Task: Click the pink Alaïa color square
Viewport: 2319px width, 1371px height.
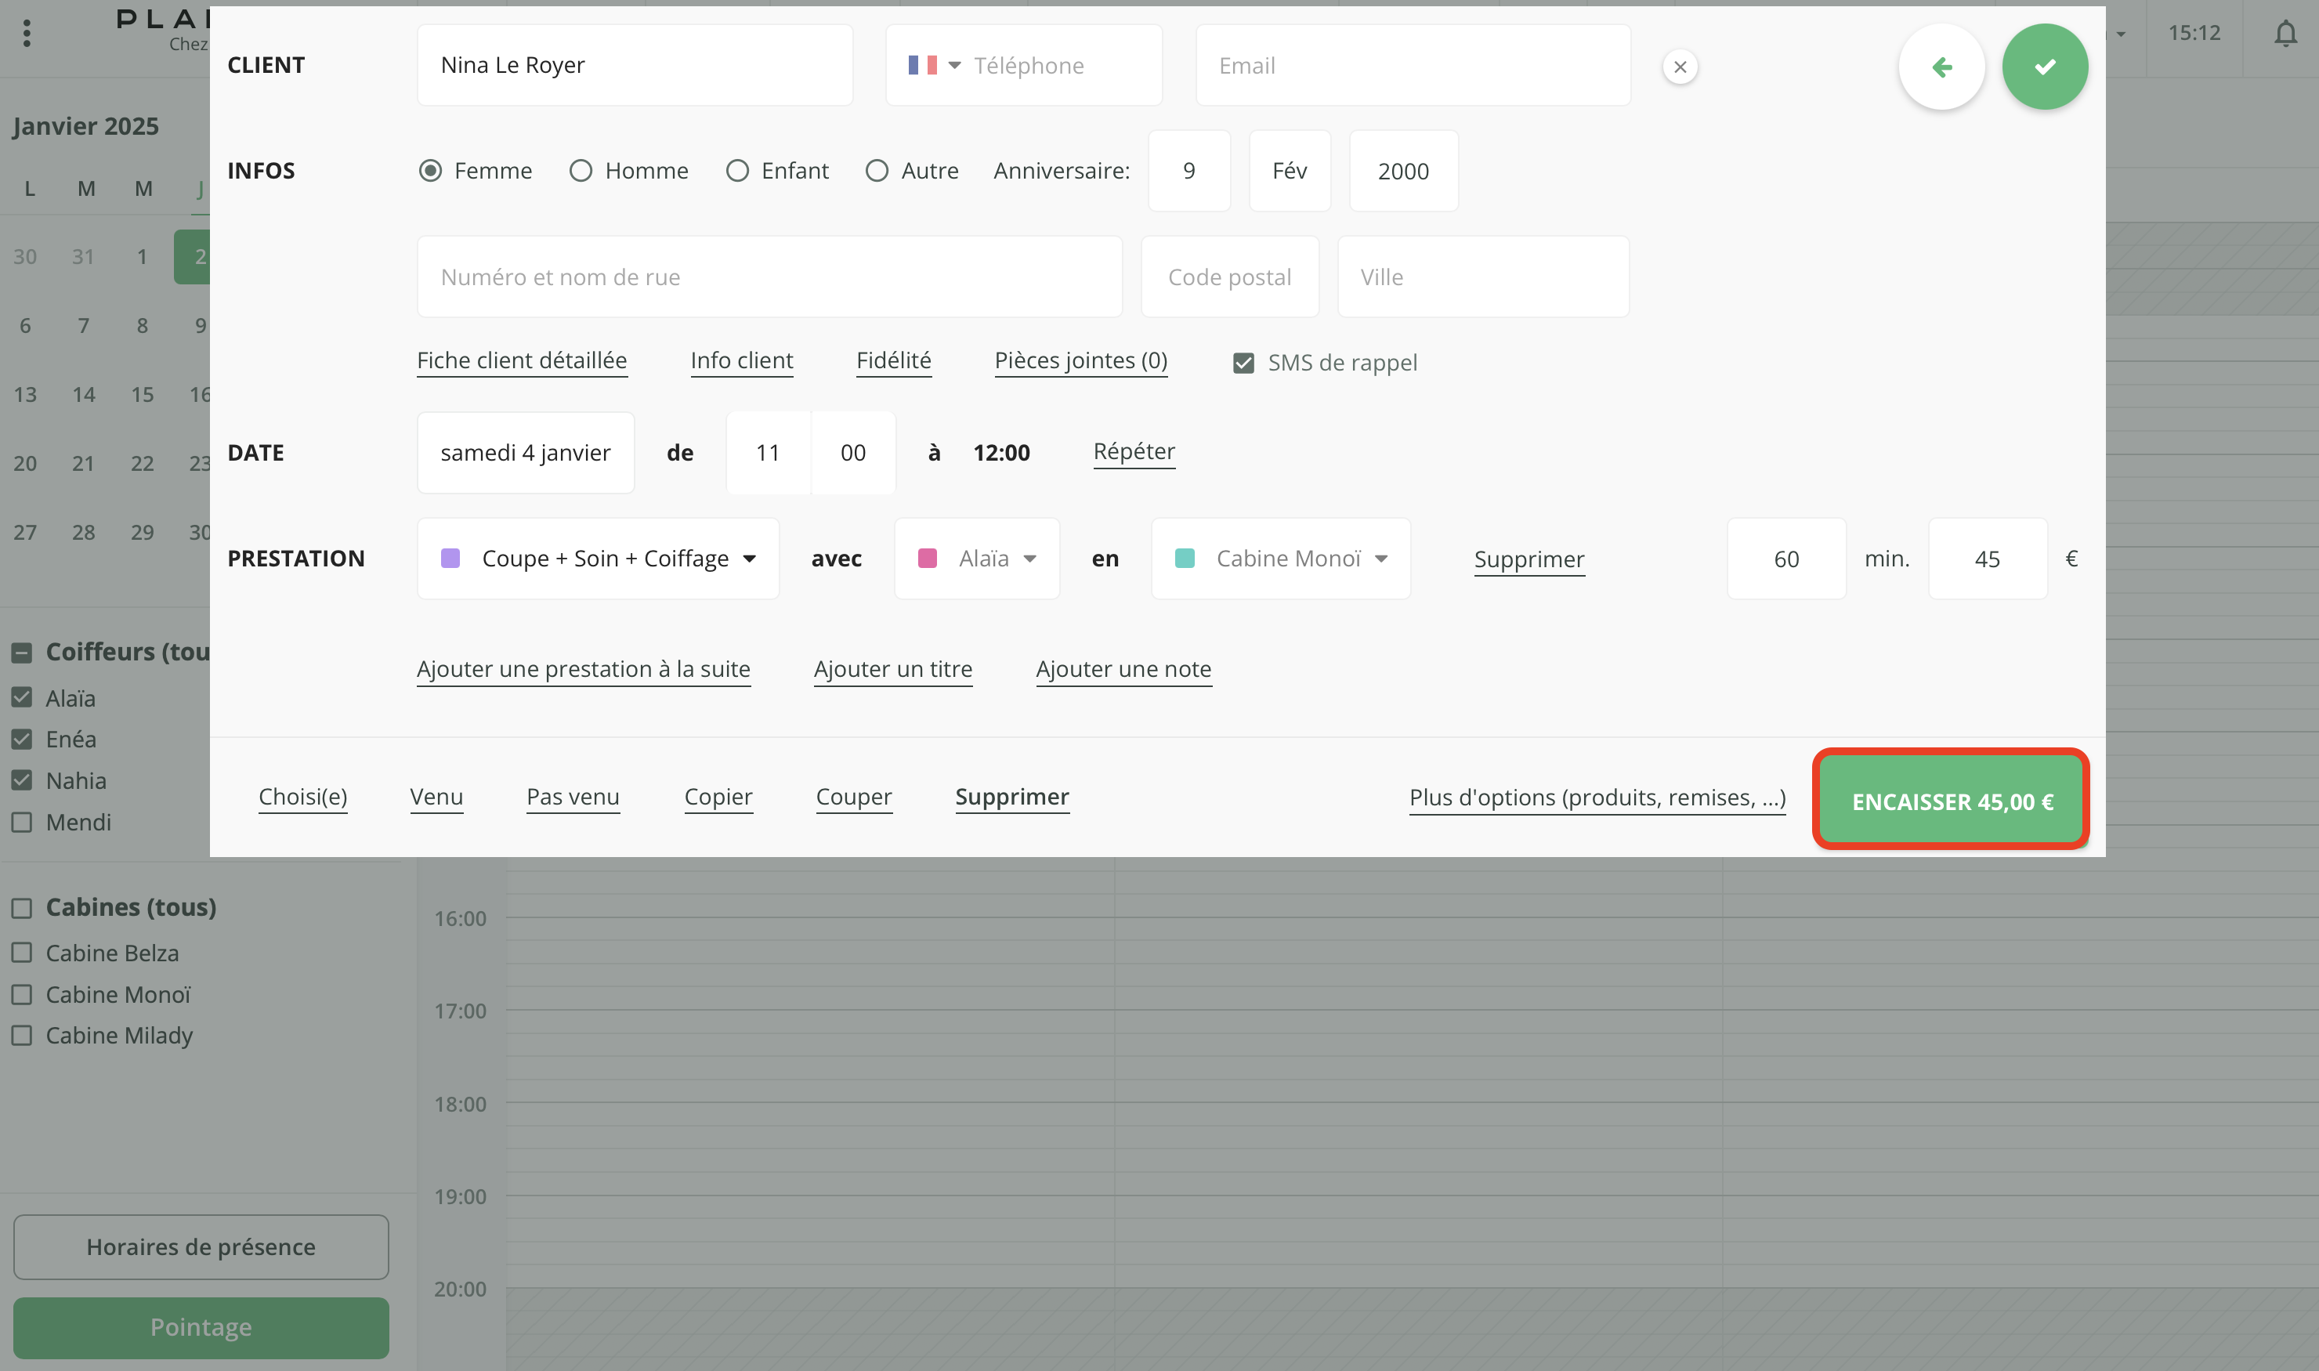Action: coord(928,558)
